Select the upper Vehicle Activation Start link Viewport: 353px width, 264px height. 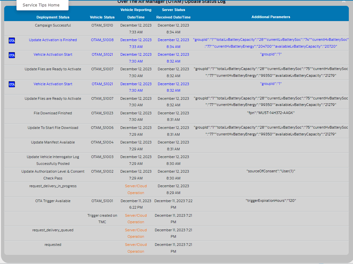[x=53, y=54]
